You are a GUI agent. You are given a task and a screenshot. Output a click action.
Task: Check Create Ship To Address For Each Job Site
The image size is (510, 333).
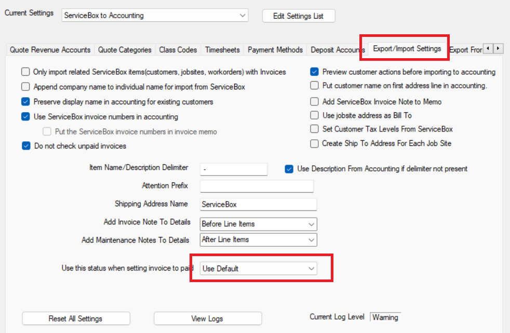tap(314, 143)
